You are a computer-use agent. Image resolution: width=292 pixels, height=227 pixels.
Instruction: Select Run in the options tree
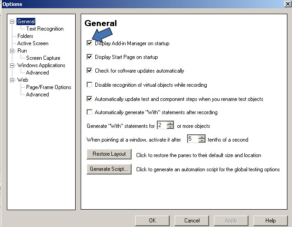[22, 51]
